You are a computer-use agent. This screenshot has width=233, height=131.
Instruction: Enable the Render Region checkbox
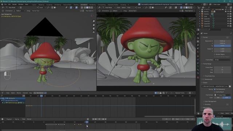click(x=214, y=54)
